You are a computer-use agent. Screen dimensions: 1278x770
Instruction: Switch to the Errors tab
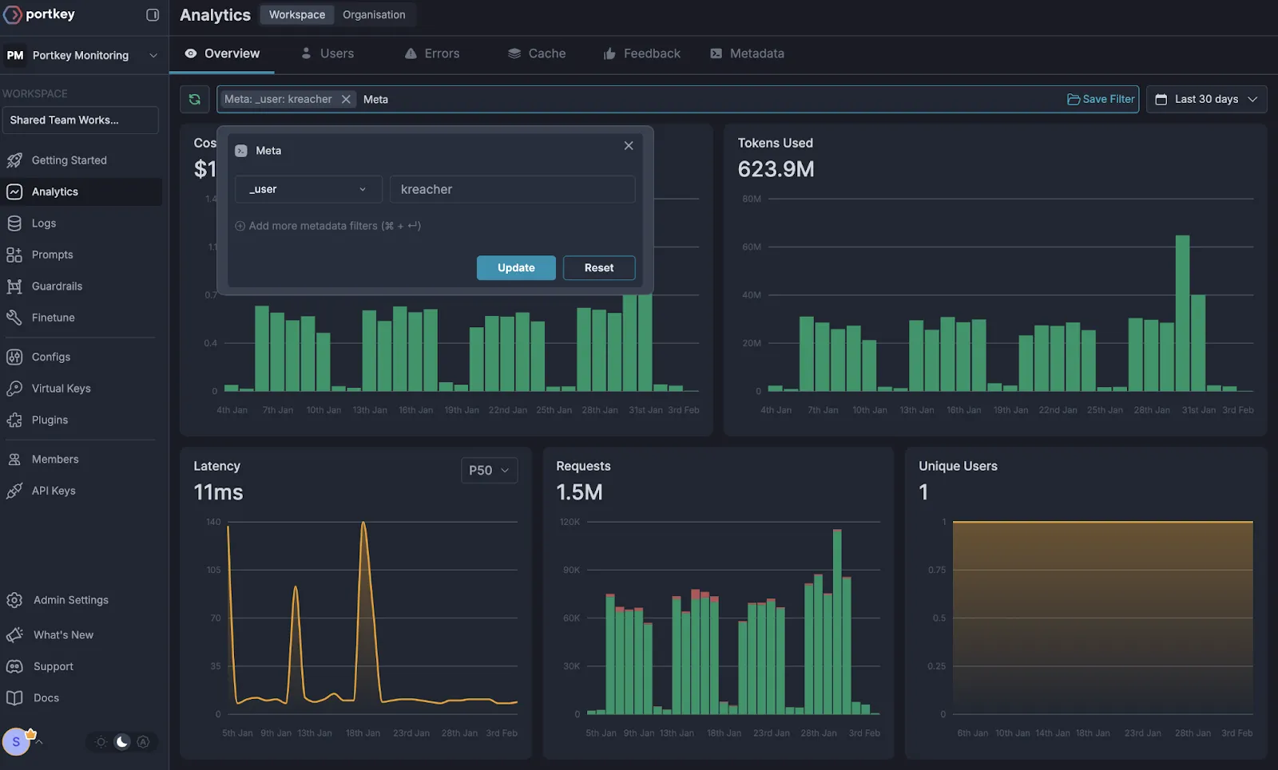pyautogui.click(x=432, y=53)
